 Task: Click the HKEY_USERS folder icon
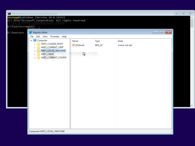coord(39,54)
